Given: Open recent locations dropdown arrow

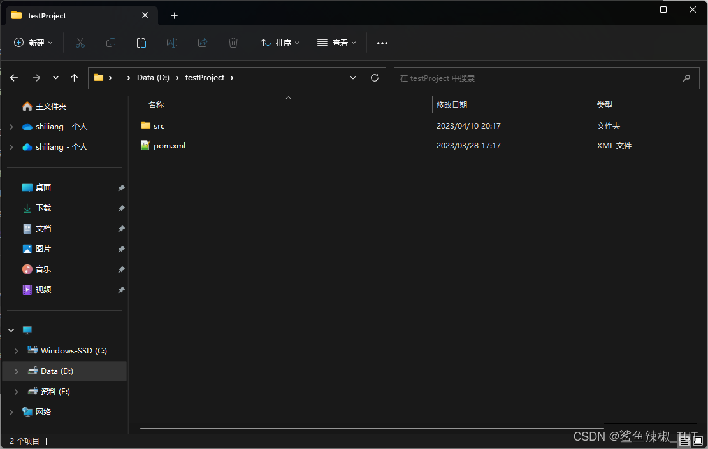Looking at the screenshot, I should [55, 78].
